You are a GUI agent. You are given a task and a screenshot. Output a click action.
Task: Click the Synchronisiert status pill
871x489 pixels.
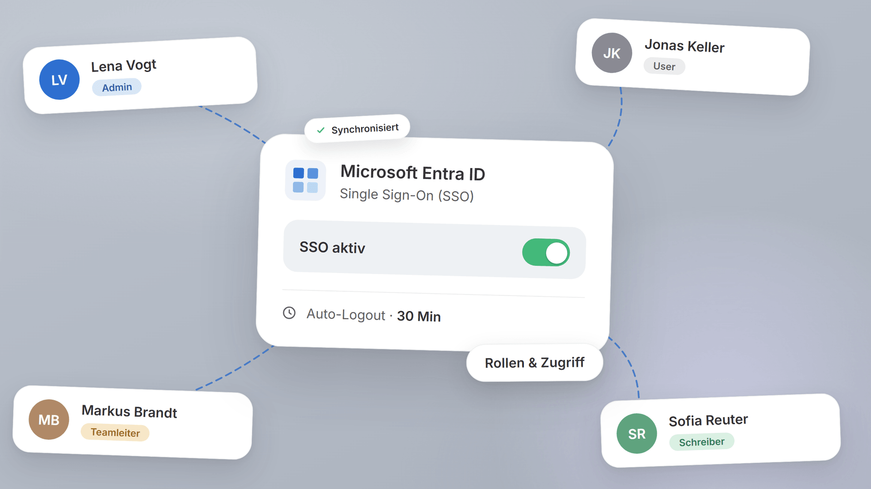click(357, 129)
